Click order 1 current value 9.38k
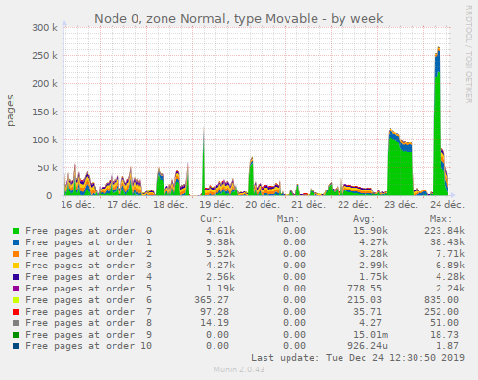This screenshot has width=478, height=380. [x=220, y=242]
